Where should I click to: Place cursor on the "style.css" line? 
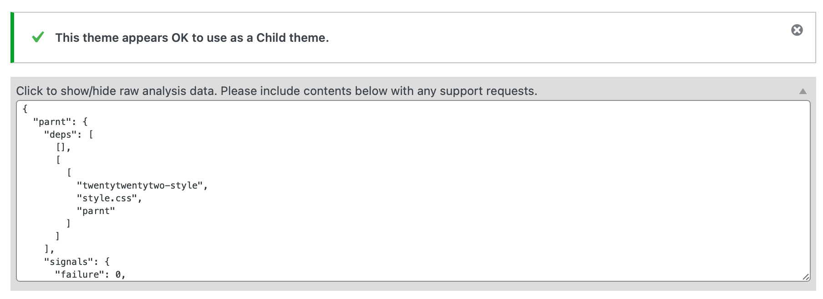pos(109,198)
